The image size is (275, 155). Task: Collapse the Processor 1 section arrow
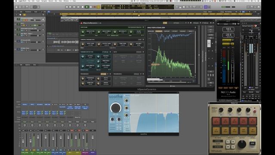pyautogui.click(x=110, y=74)
